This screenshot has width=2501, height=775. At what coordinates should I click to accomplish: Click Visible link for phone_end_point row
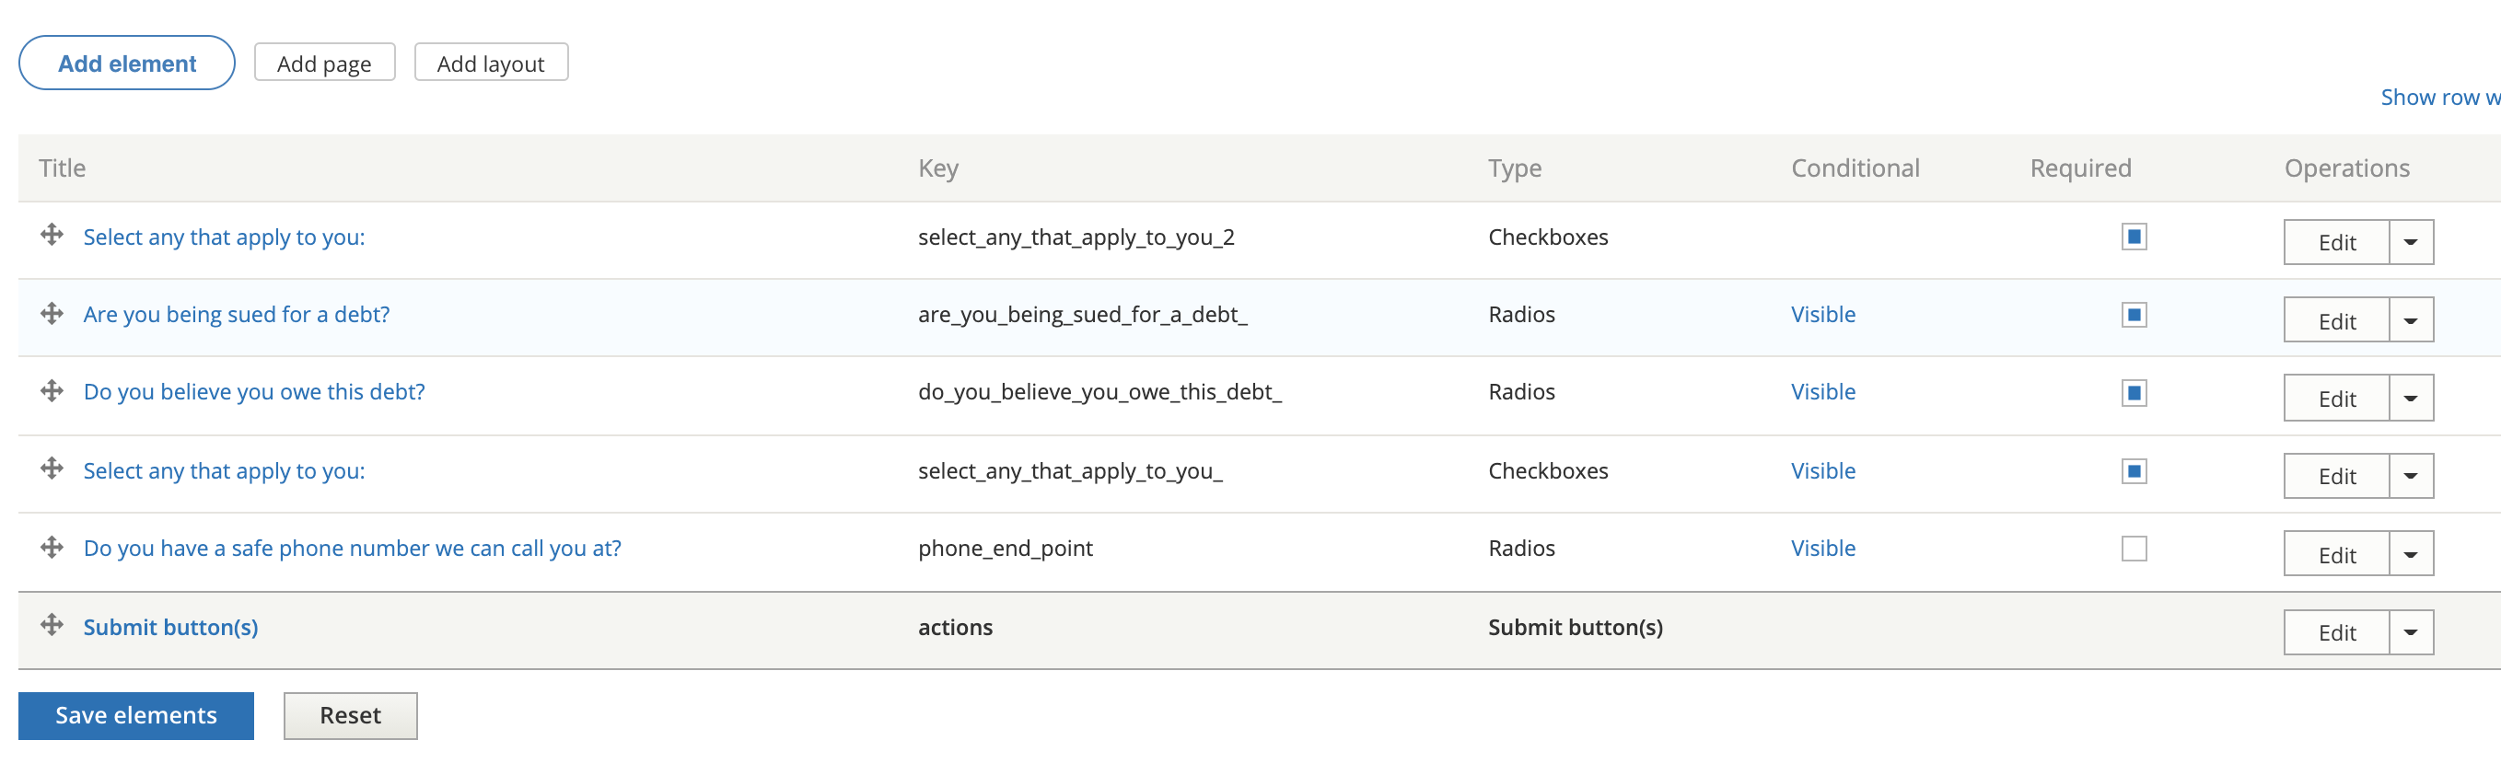[x=1823, y=548]
